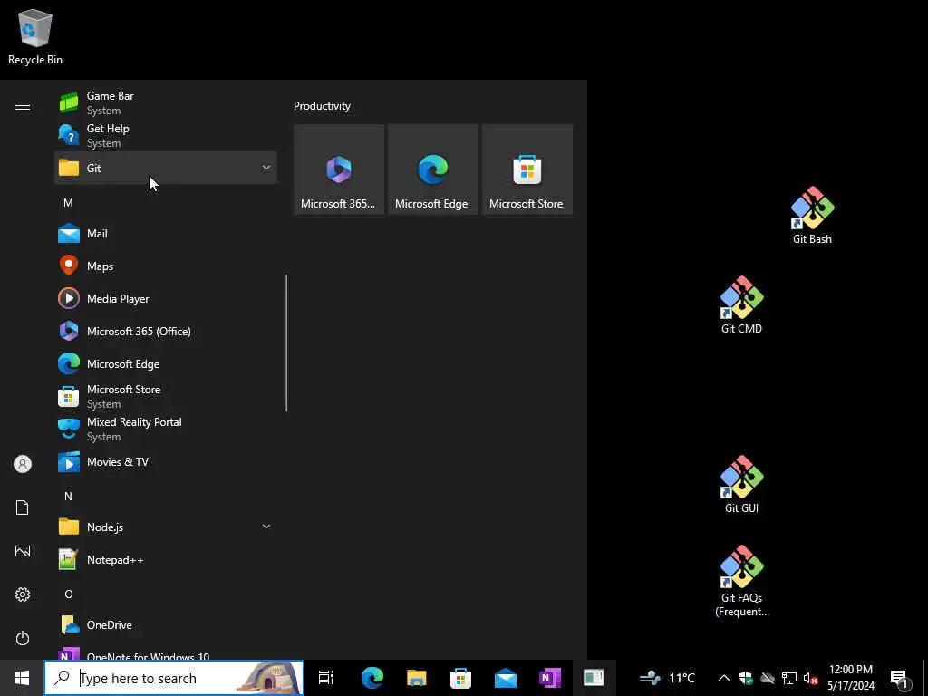Launch Microsoft 365 (Office) from the list

(x=166, y=332)
